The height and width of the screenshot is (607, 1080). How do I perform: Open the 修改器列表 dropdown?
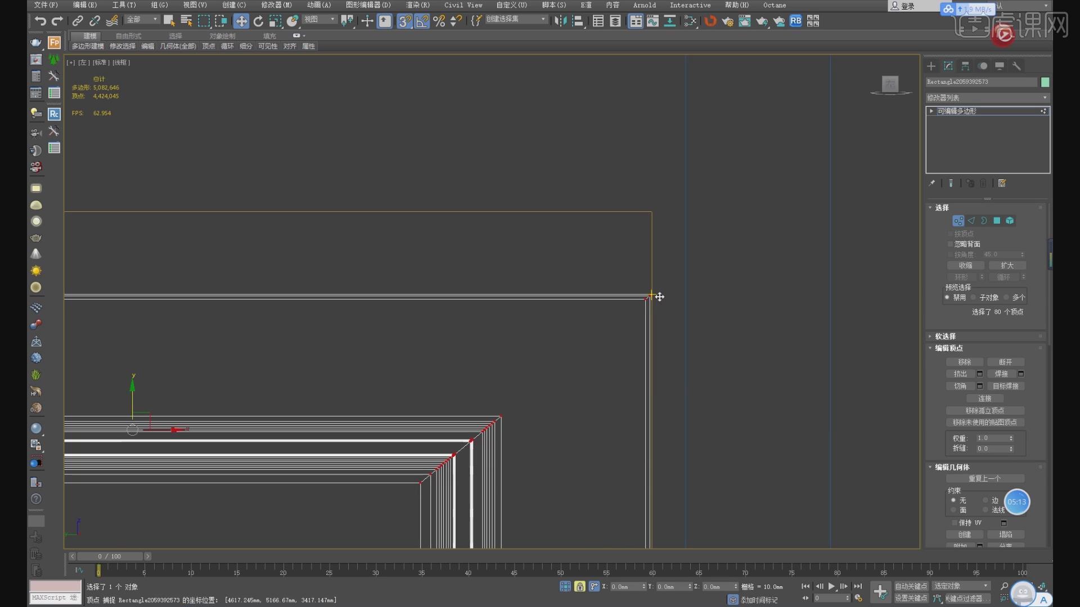coord(987,98)
